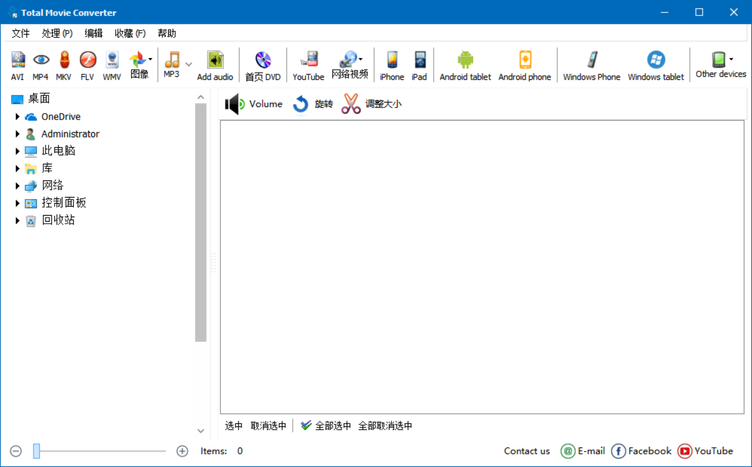Click 全部取消选中 uncheck all button

point(385,426)
